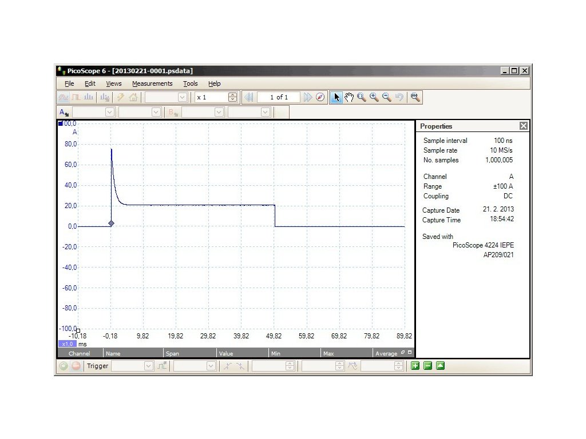Image resolution: width=586 pixels, height=439 pixels.
Task: Activate the hand pan tool
Action: tap(349, 97)
